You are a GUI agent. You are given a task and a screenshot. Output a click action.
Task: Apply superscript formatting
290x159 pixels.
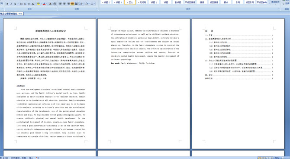click(x=29, y=4)
